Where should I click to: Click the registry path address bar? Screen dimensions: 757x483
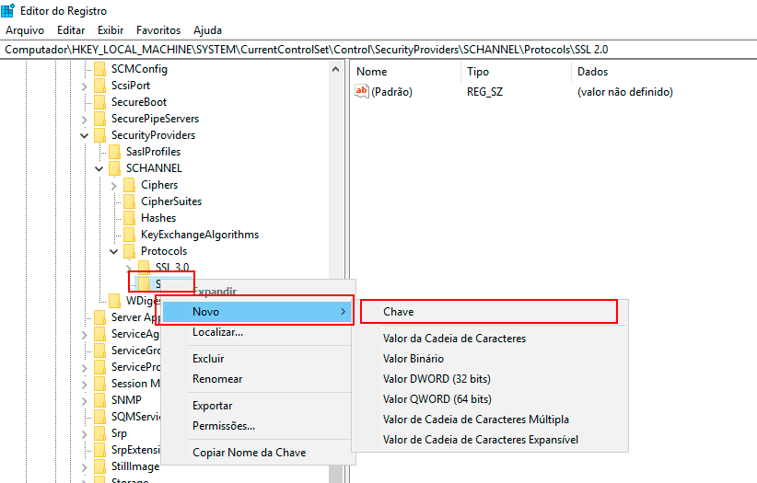click(378, 49)
